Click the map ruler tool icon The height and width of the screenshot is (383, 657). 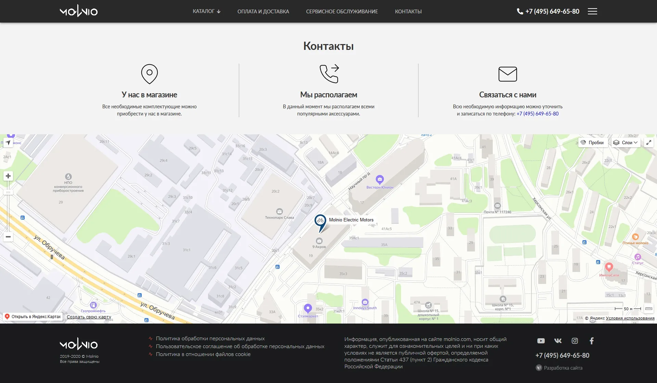[x=648, y=309]
